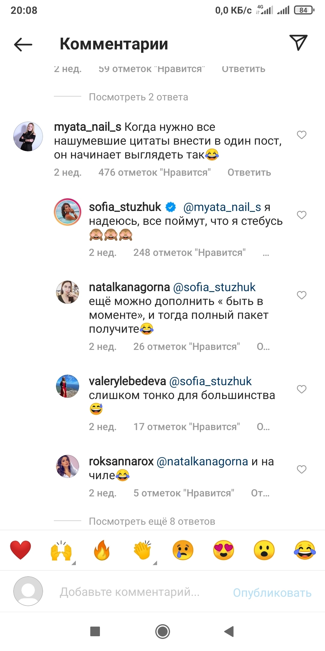Tap the 'Добавьте комментарий...' input field
The height and width of the screenshot is (651, 325).
click(x=130, y=592)
